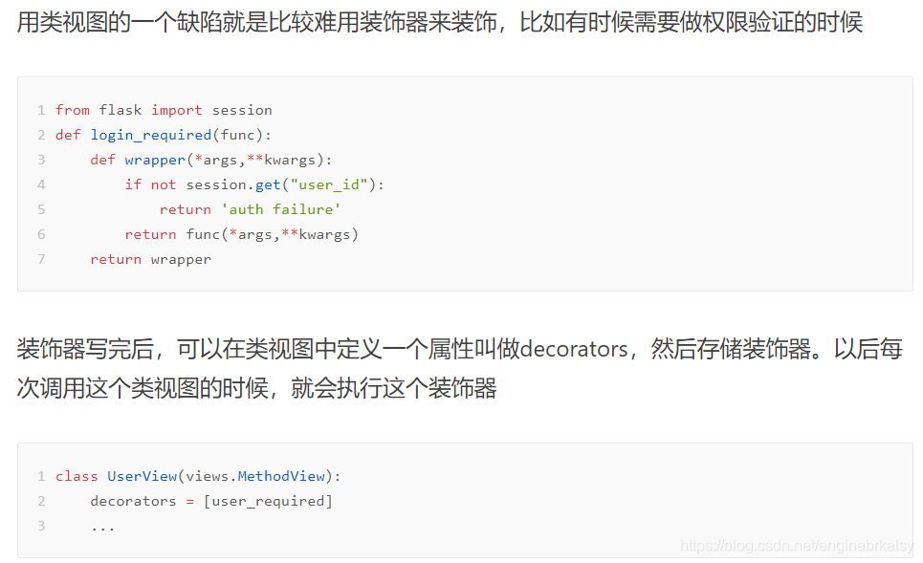Viewport: 923px width, 563px height.
Task: Click the 'return func(*args,**kwargs)' line
Action: (241, 234)
